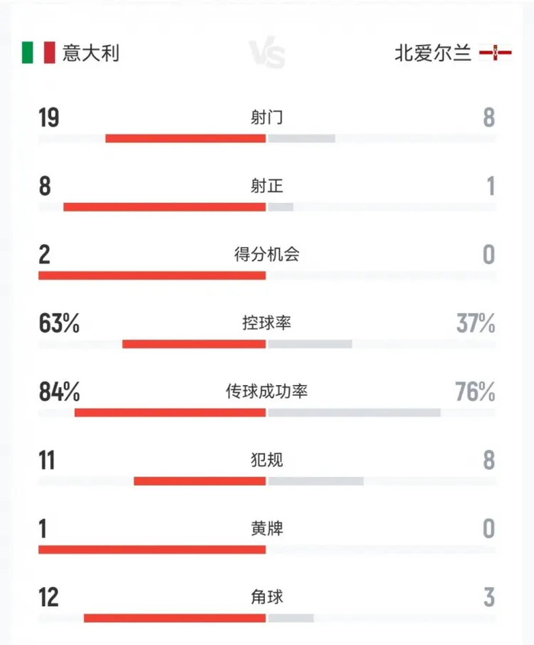Click the 得分机会 stat label
Image resolution: width=534 pixels, height=645 pixels.
click(267, 255)
